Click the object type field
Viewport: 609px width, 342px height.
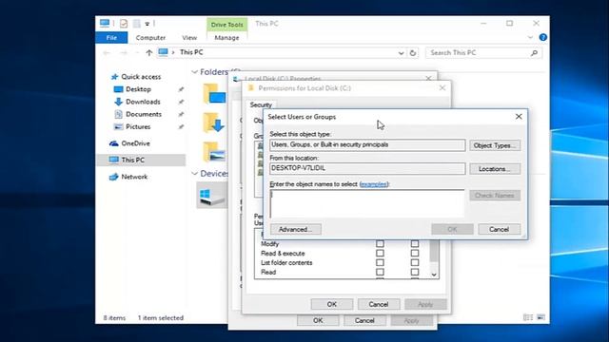367,145
